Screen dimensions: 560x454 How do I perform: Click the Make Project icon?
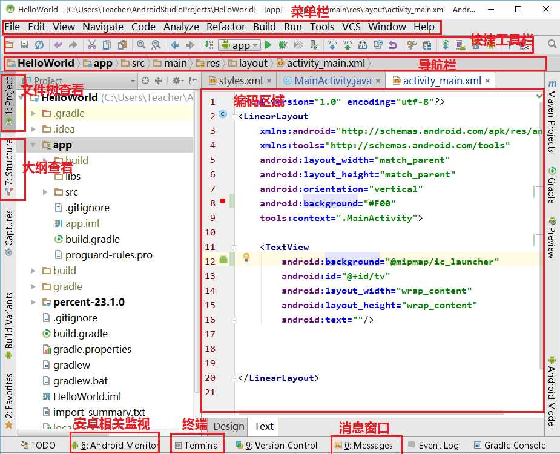(209, 45)
